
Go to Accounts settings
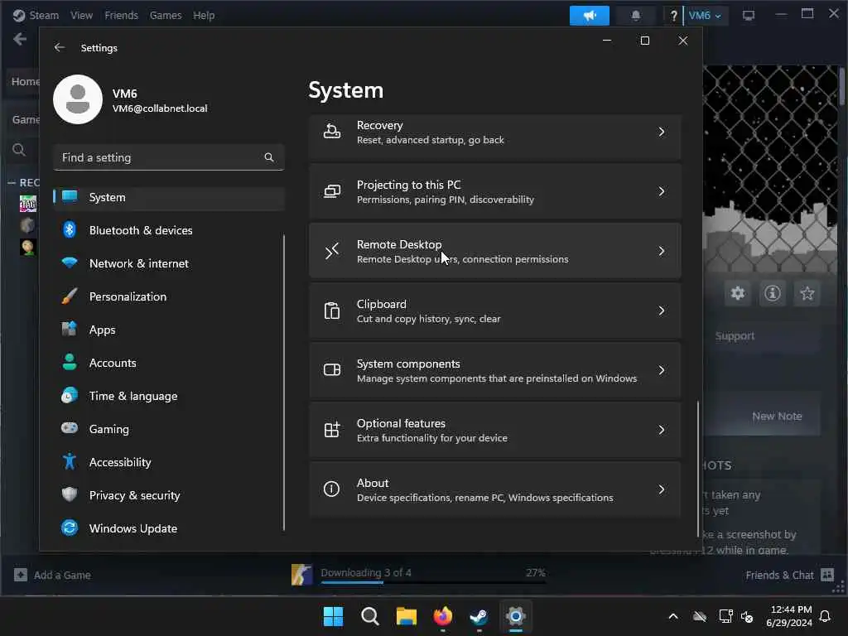(169, 363)
